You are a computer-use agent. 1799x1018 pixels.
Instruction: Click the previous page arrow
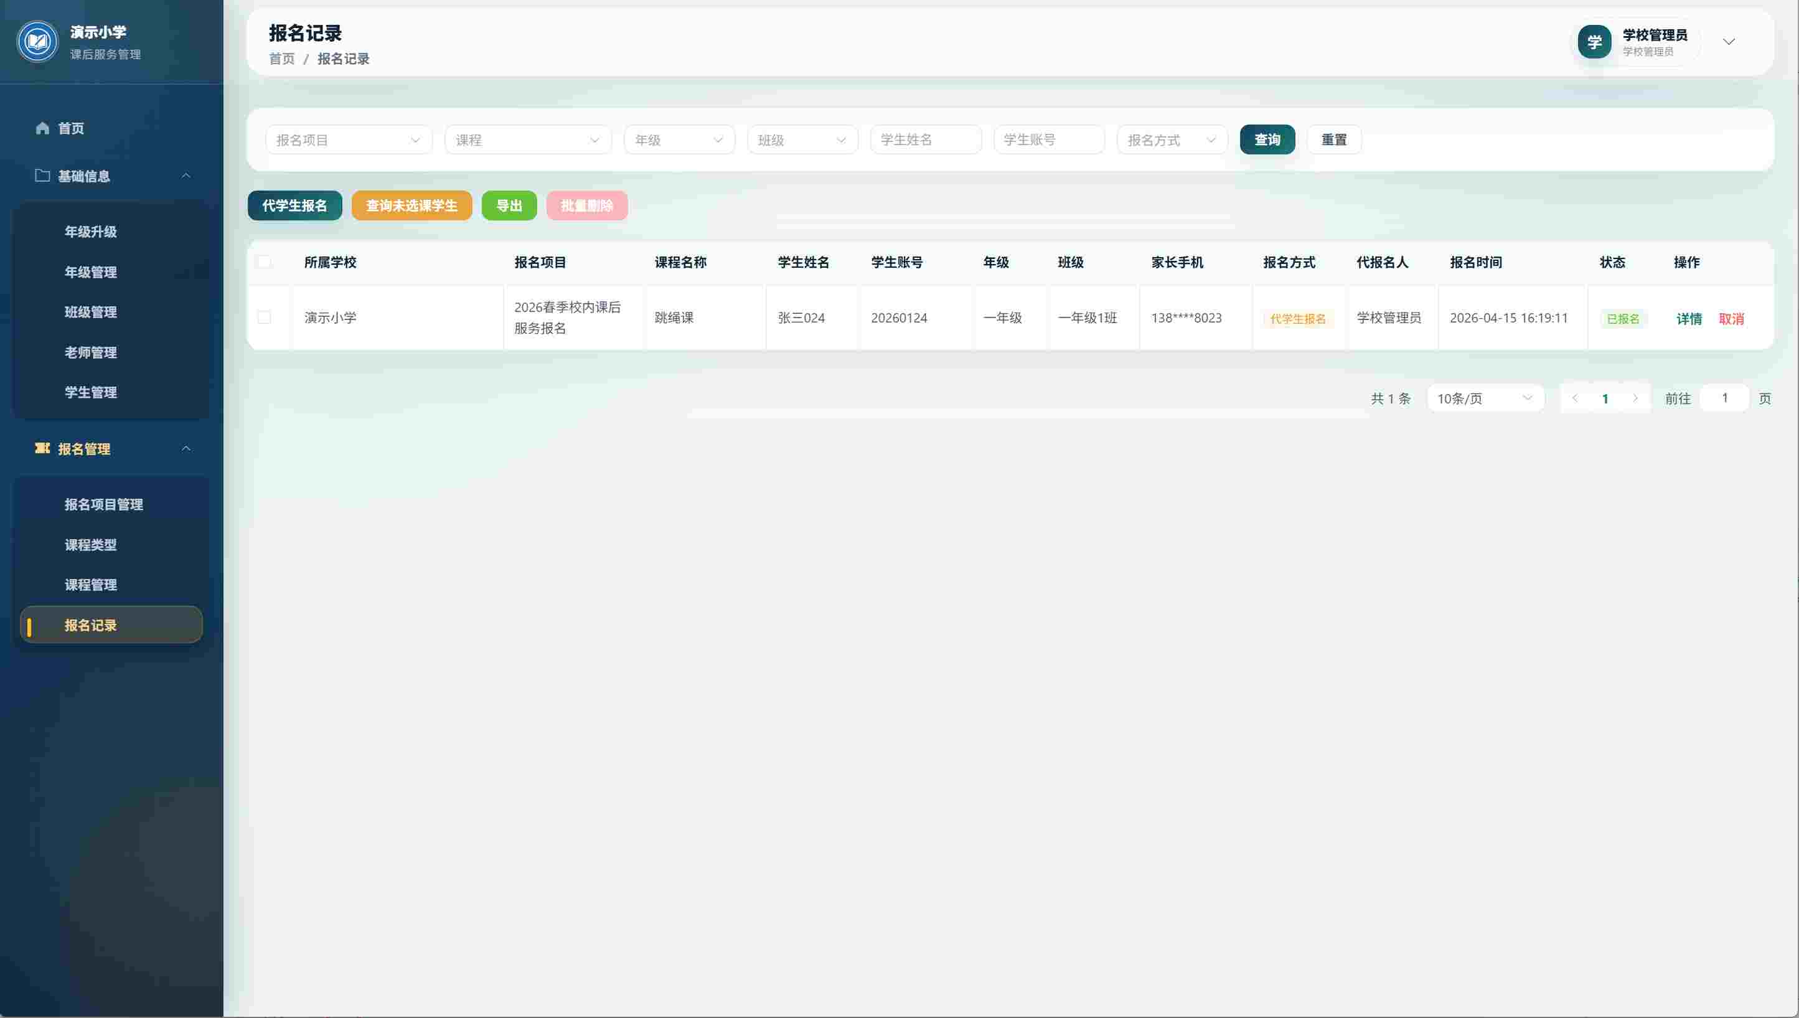[x=1575, y=398]
